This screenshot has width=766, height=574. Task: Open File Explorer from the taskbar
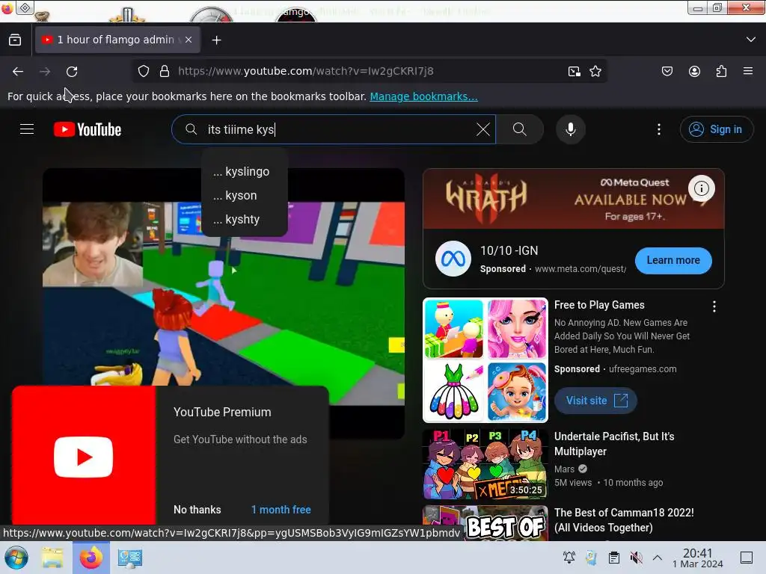pos(52,558)
